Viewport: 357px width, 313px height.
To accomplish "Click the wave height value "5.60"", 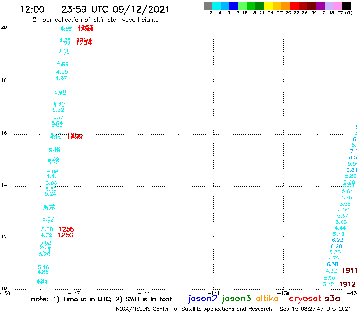I will point(341,222).
